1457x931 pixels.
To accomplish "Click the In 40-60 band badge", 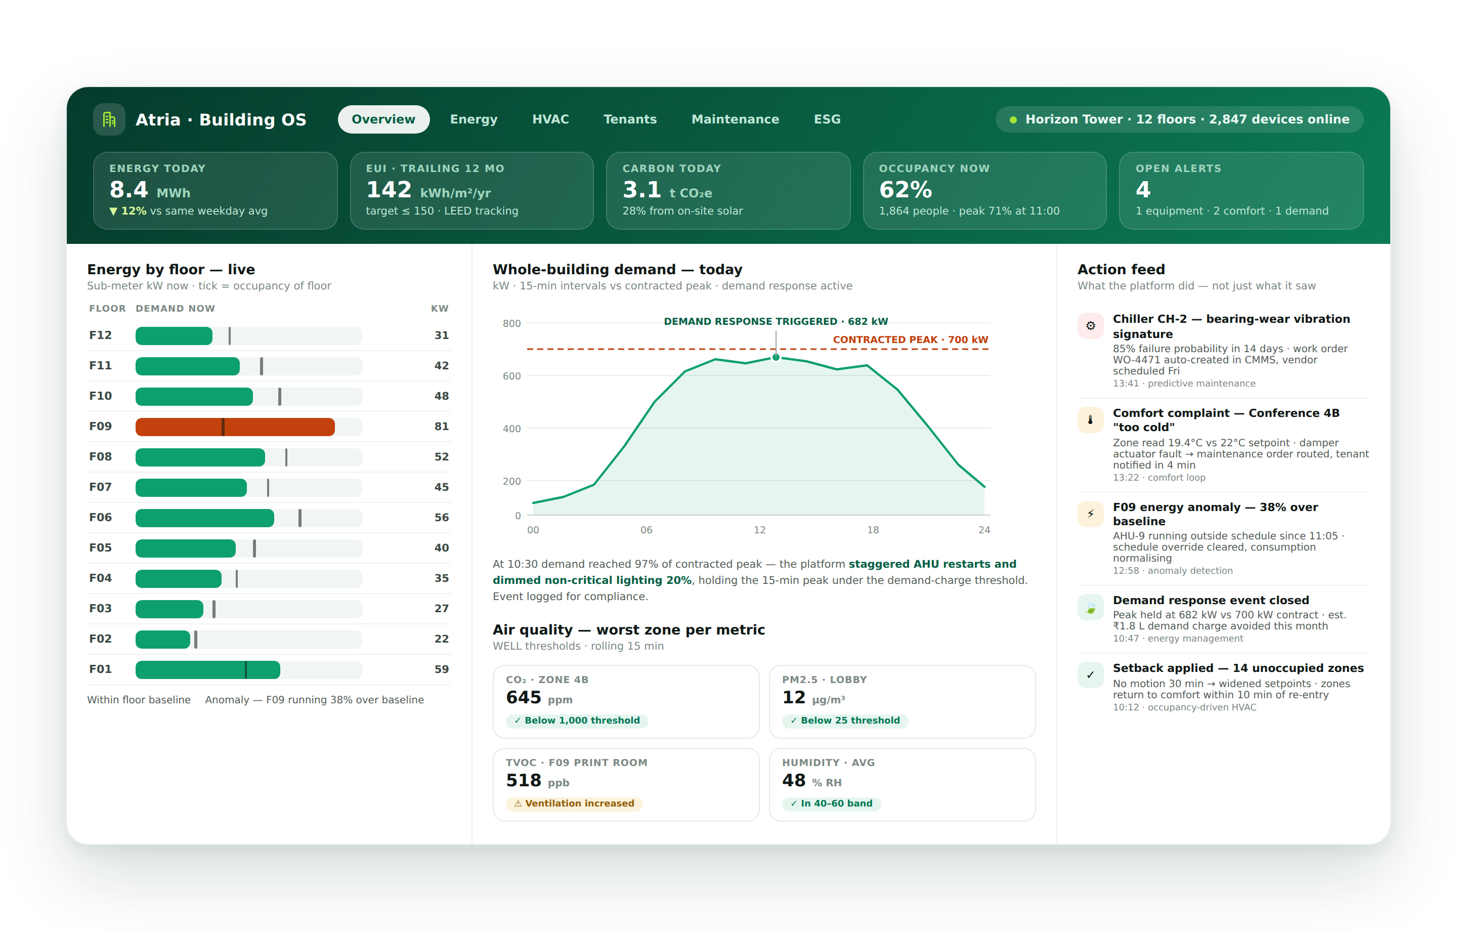I will click(x=831, y=803).
